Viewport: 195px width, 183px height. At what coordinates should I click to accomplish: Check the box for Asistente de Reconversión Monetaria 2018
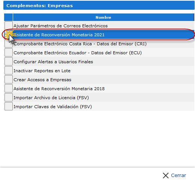9,88
